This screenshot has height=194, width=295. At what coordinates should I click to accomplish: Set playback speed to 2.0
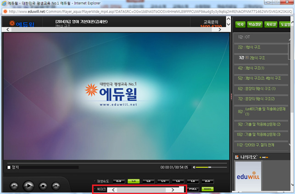coord(208,181)
